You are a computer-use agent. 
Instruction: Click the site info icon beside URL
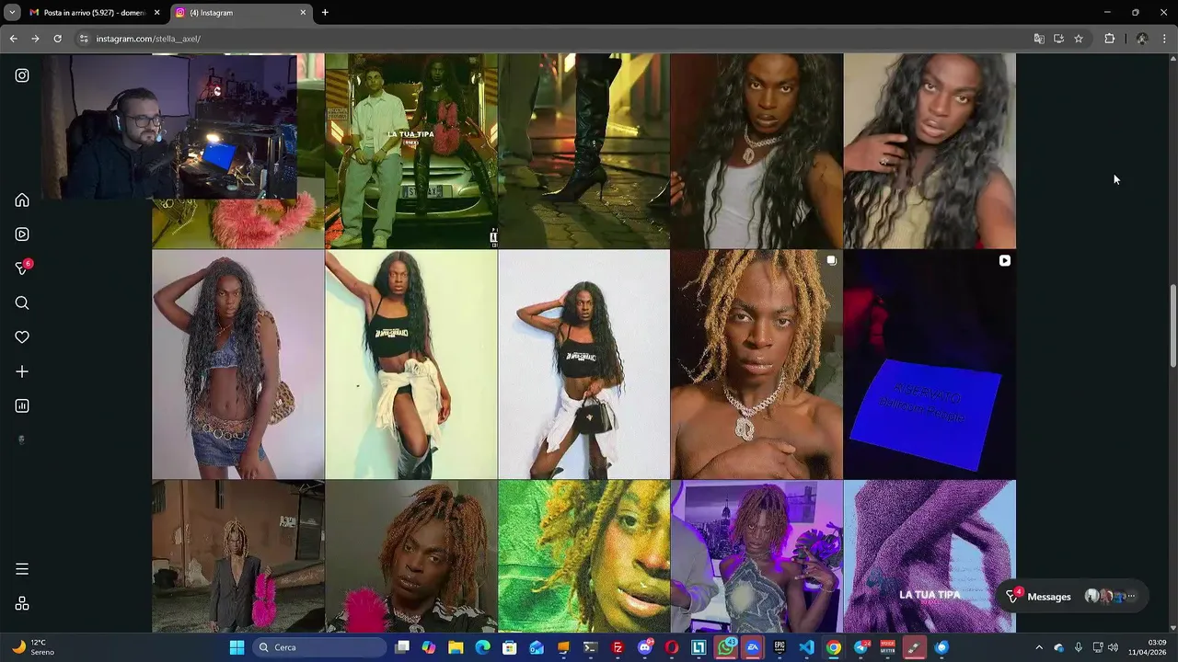[84, 39]
